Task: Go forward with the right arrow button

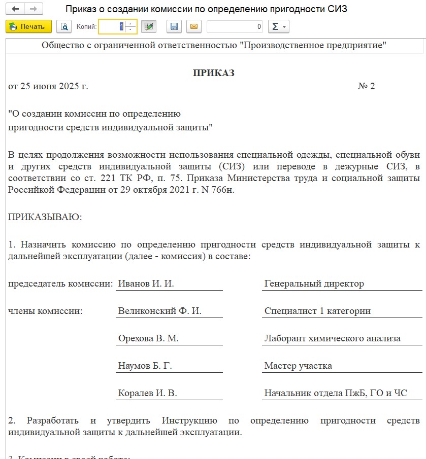Action: point(34,9)
